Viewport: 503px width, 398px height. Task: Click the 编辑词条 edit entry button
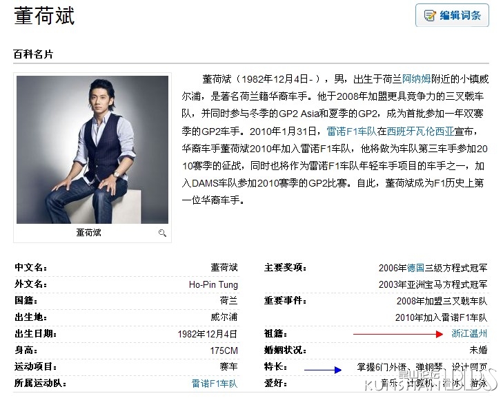pyautogui.click(x=452, y=15)
